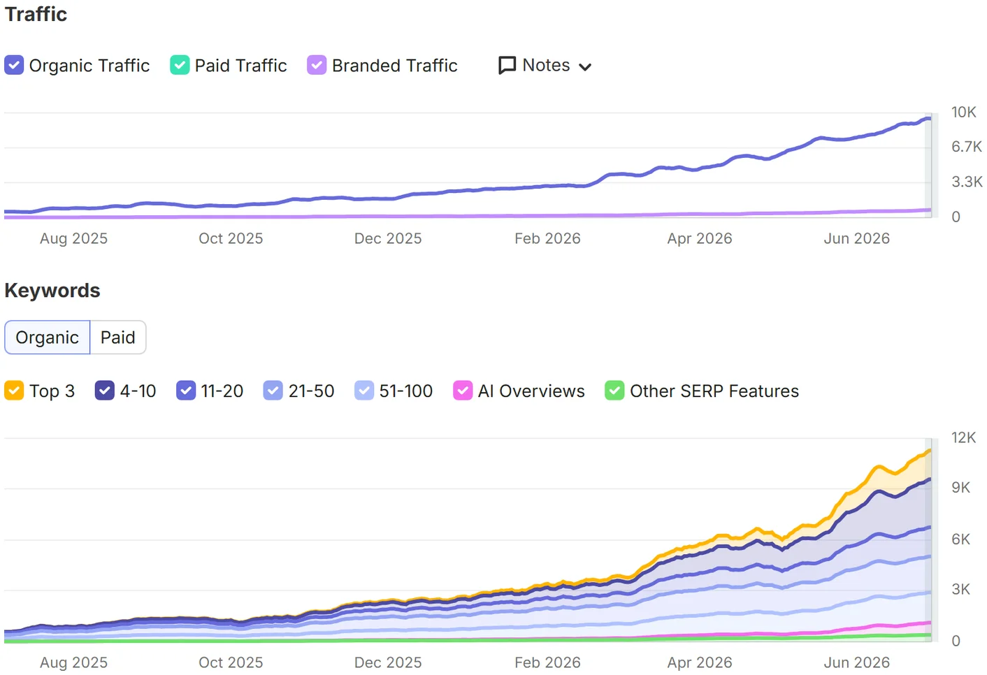The height and width of the screenshot is (675, 987).
Task: Expand the Notes dropdown chevron
Action: coord(586,67)
